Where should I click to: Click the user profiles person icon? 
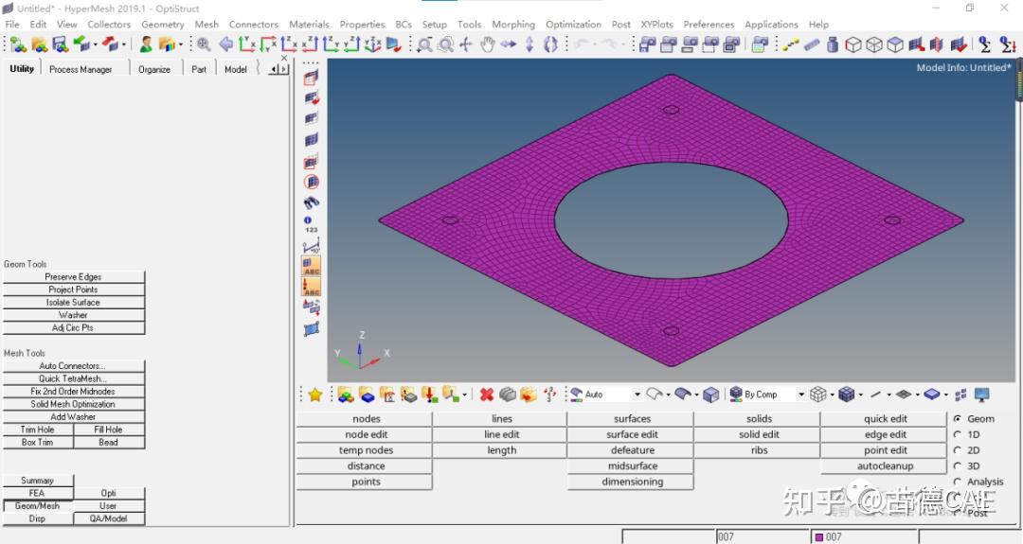click(146, 44)
